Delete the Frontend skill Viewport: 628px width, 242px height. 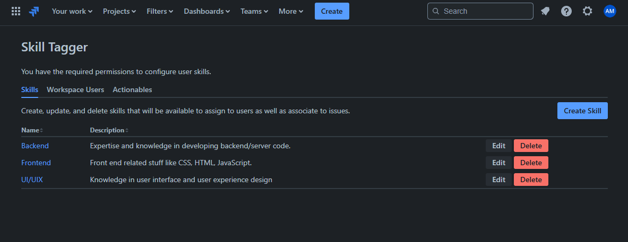pos(531,163)
